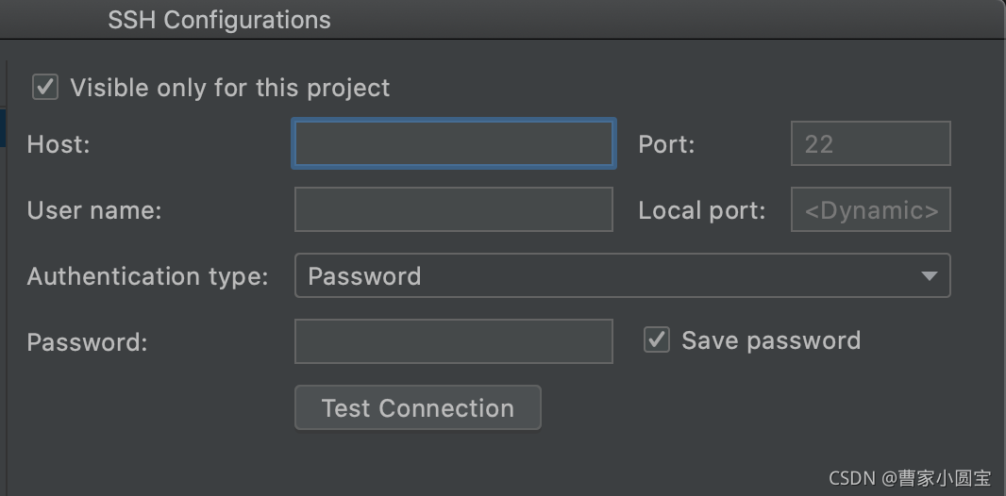Focus the Host text field

[454, 144]
